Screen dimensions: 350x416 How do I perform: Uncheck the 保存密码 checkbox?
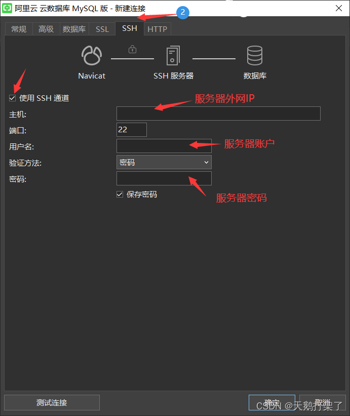[x=120, y=195]
